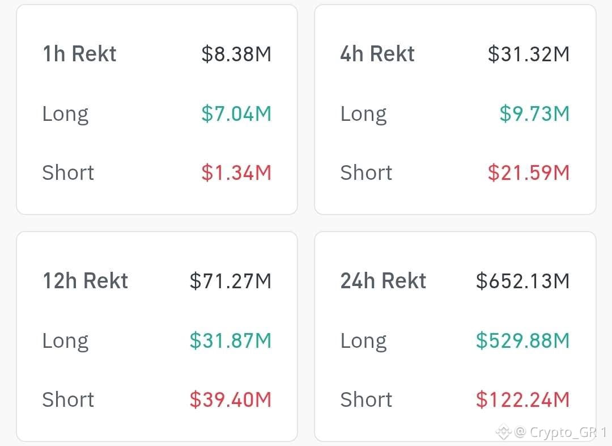Click the green $31.87M long value
Image resolution: width=612 pixels, height=446 pixels.
tap(230, 340)
